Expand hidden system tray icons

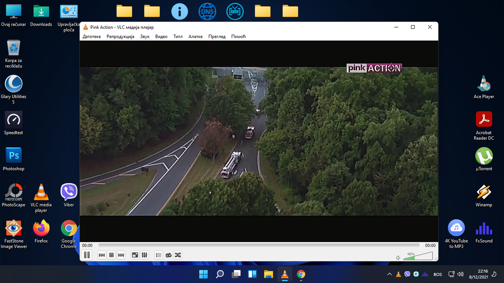390,274
